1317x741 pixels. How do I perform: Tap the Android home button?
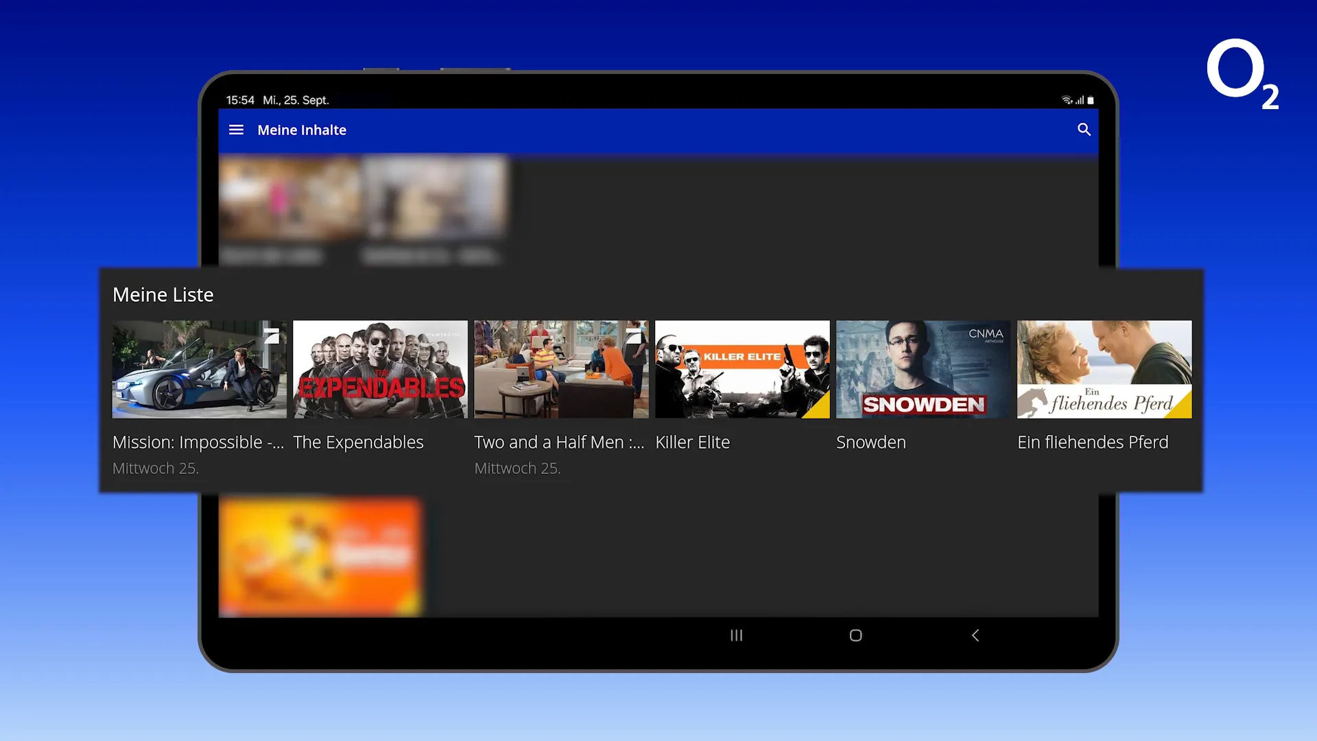coord(855,635)
